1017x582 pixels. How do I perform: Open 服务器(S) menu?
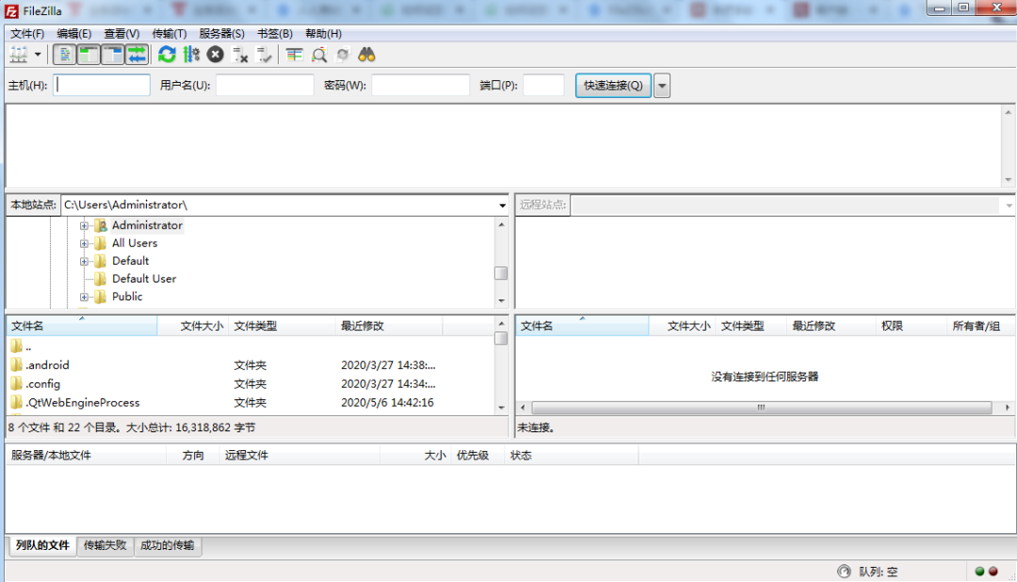(222, 34)
